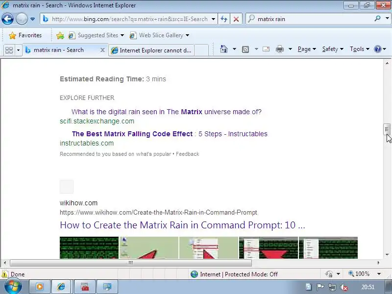Image resolution: width=392 pixels, height=294 pixels.
Task: Add page to the Favorites bar icon
Action: pos(60,35)
